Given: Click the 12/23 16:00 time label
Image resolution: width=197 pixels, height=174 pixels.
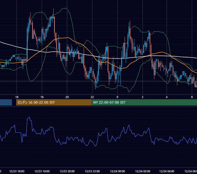Looking at the screenshot, I should tap(17, 171).
